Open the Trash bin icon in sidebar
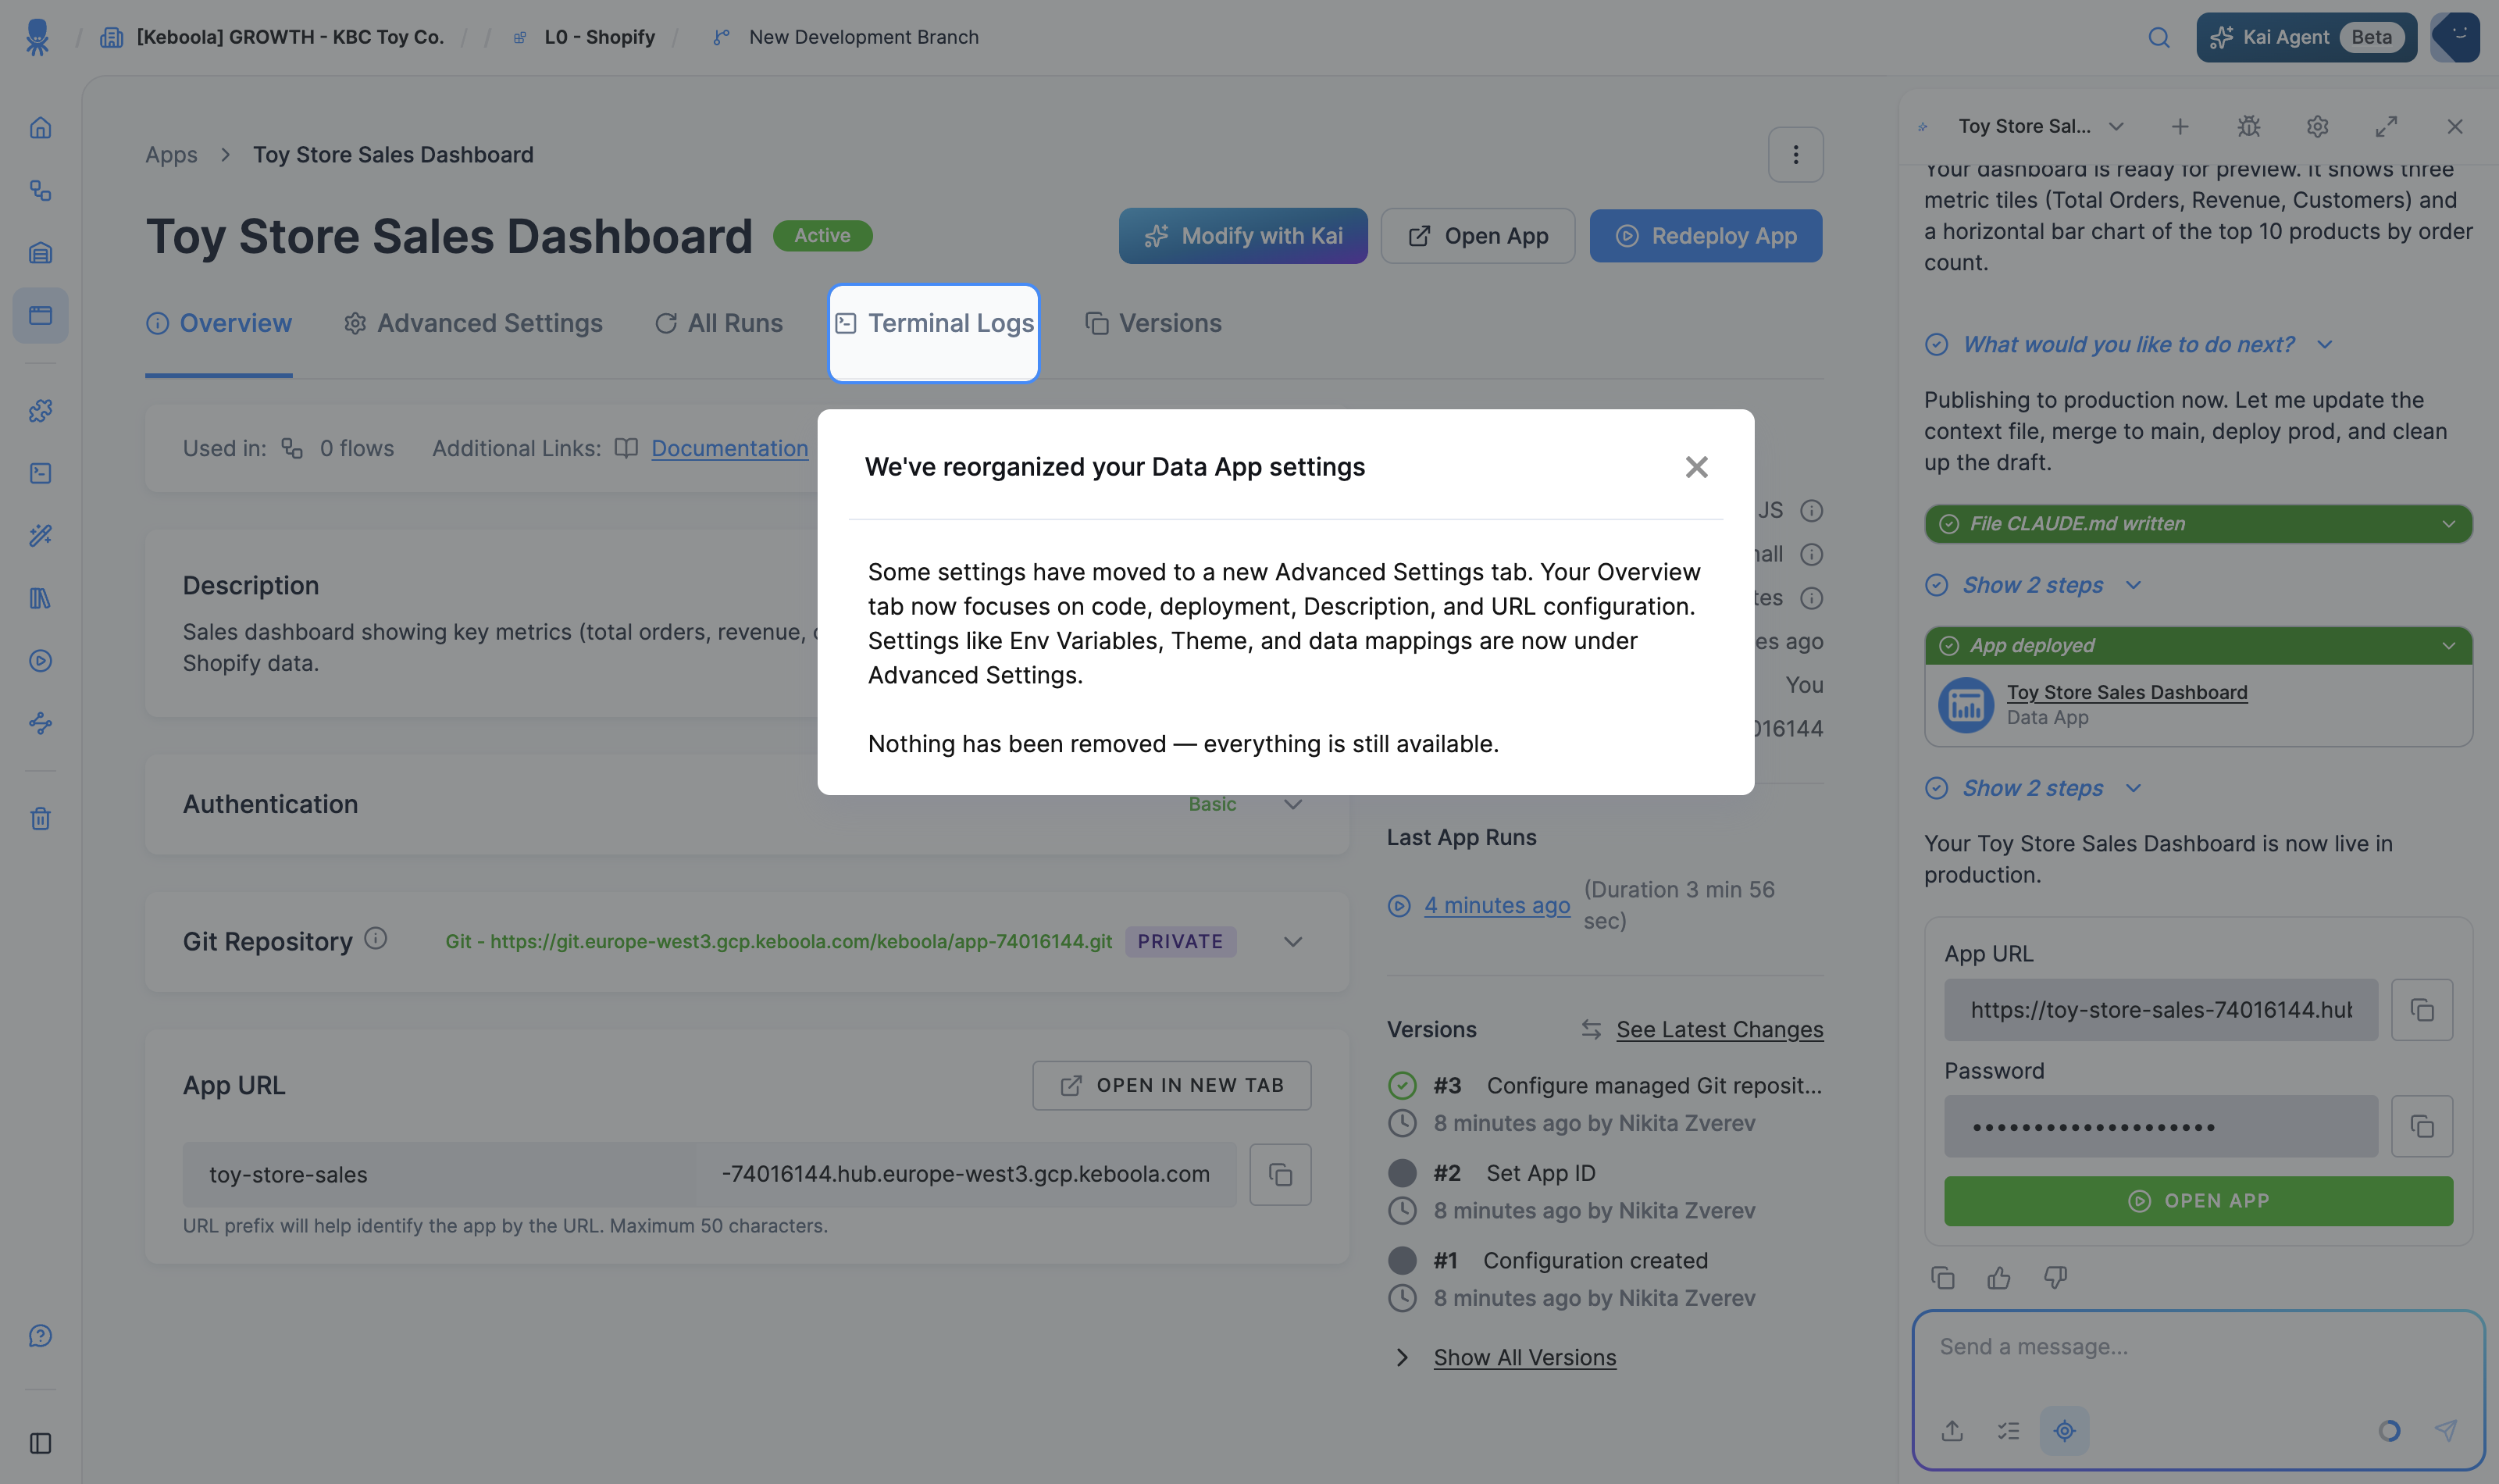Image resolution: width=2499 pixels, height=1484 pixels. click(40, 818)
